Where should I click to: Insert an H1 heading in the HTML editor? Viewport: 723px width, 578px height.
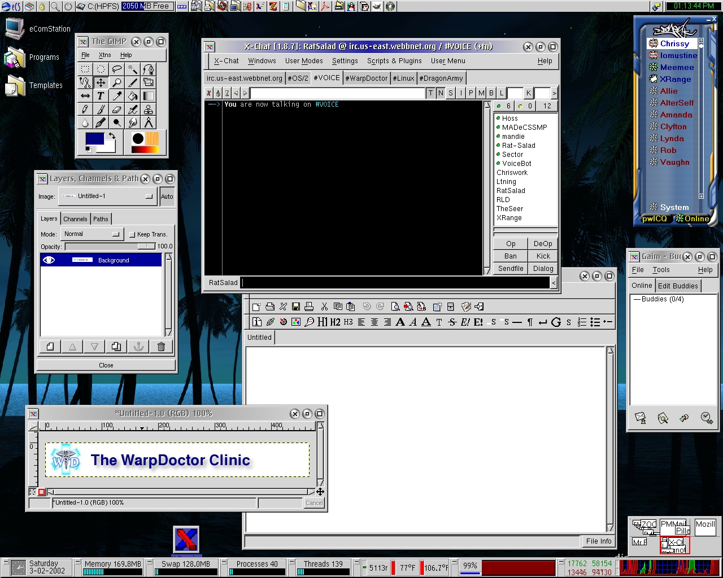pyautogui.click(x=323, y=322)
